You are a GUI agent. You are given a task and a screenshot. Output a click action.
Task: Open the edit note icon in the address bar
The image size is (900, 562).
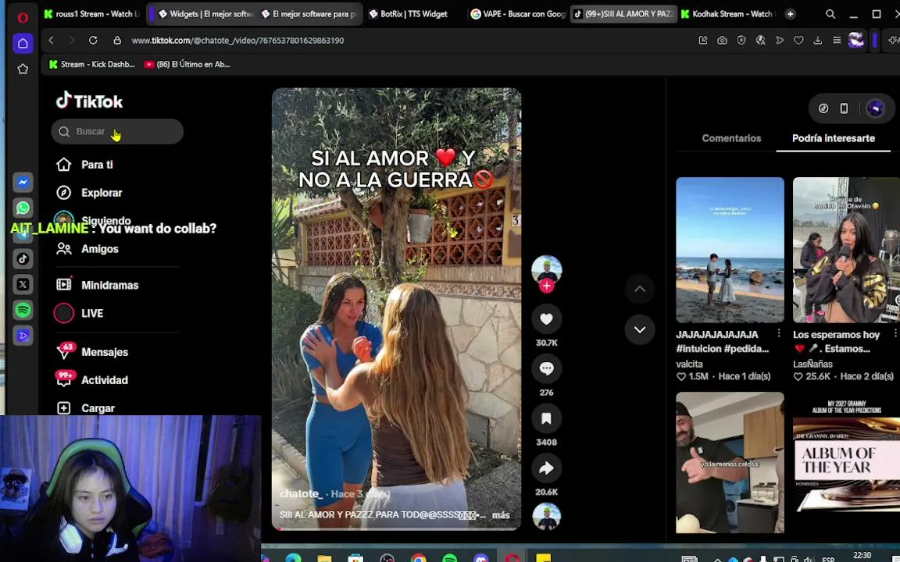point(703,40)
